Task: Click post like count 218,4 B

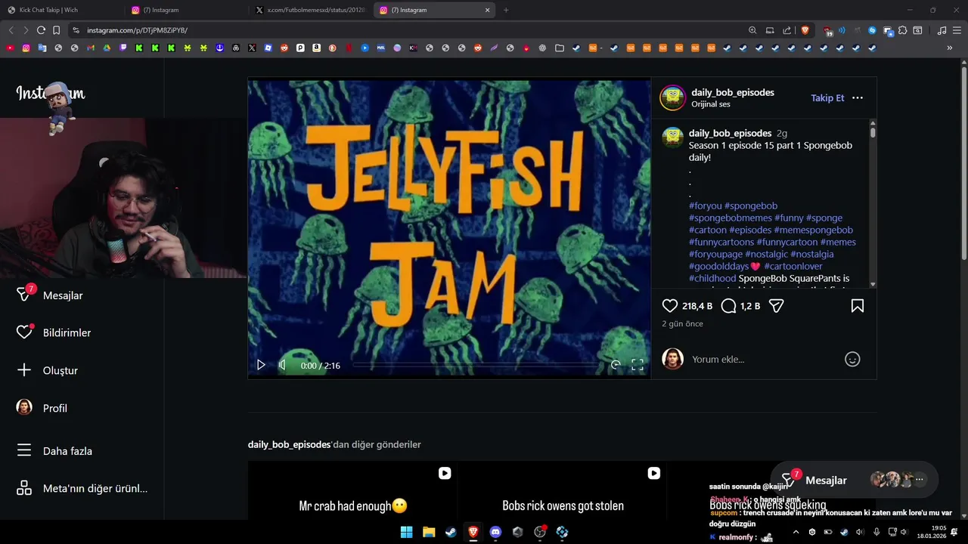Action: click(x=697, y=306)
